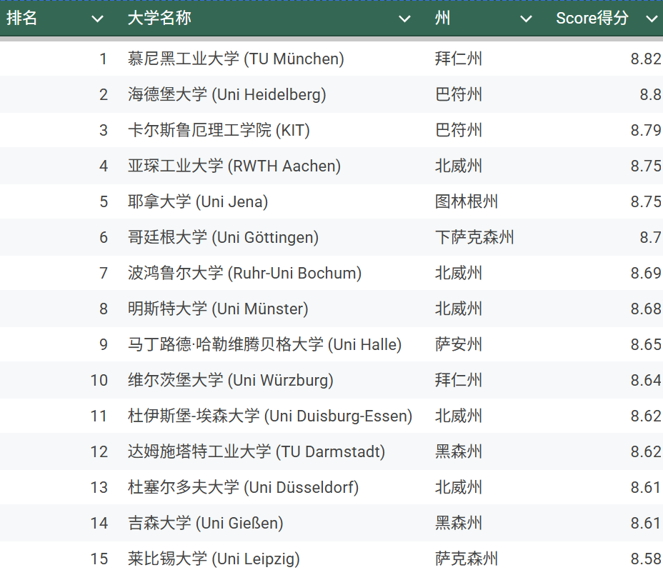The height and width of the screenshot is (570, 663).
Task: Expand the 大学名称 column filter chevron
Action: coord(405,19)
